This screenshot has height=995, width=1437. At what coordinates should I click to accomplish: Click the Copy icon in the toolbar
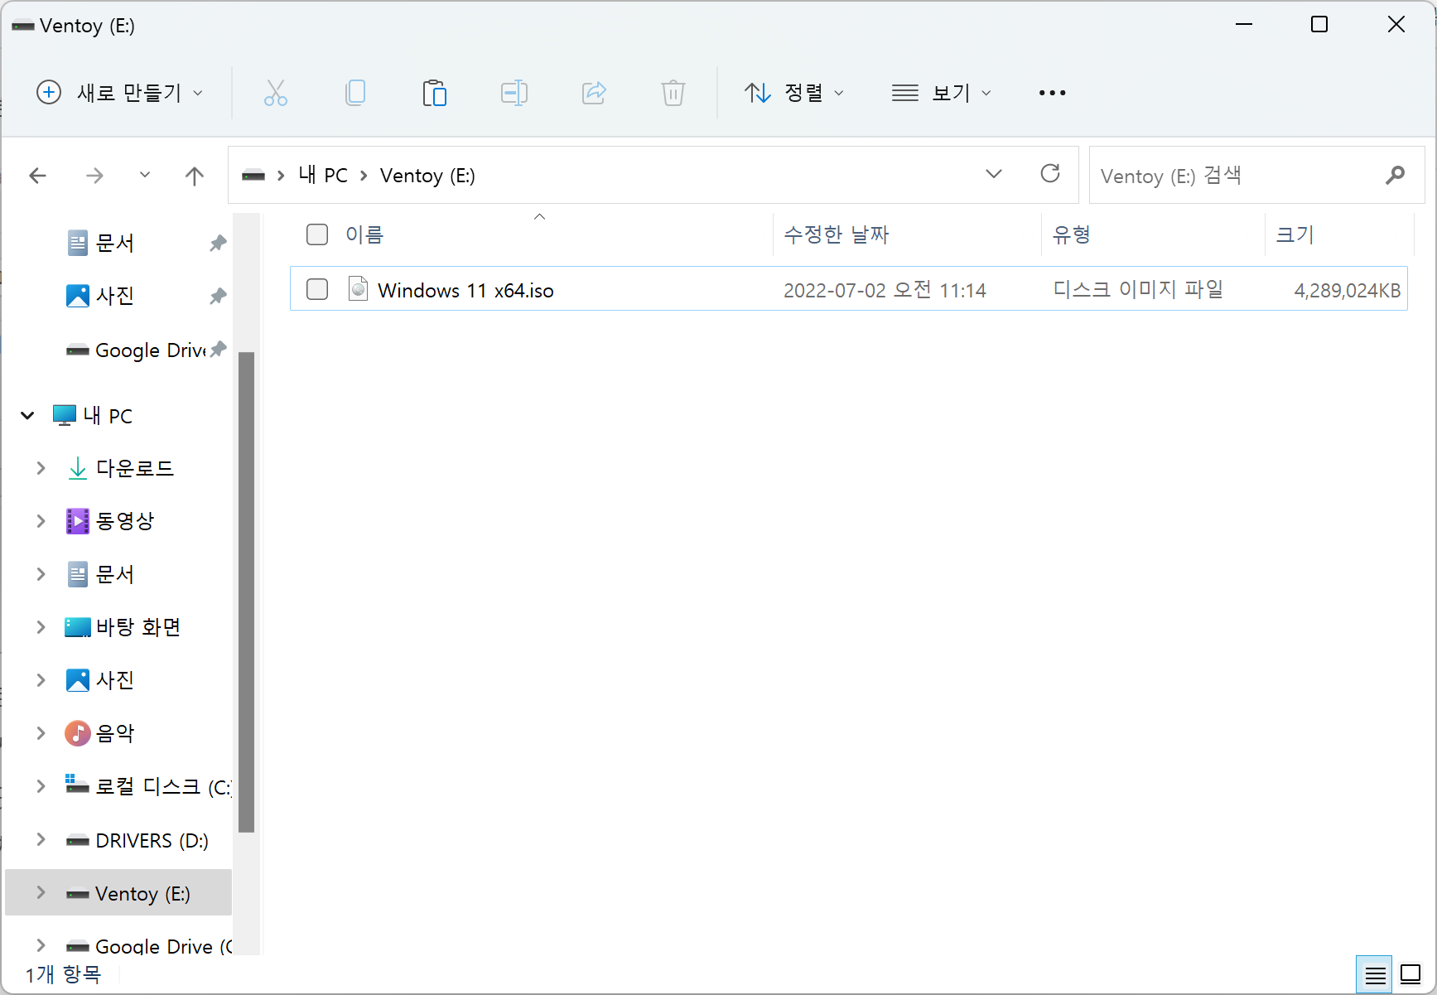click(x=355, y=93)
